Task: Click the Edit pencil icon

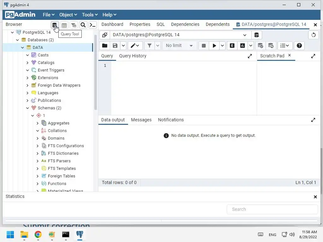Action: [x=135, y=46]
